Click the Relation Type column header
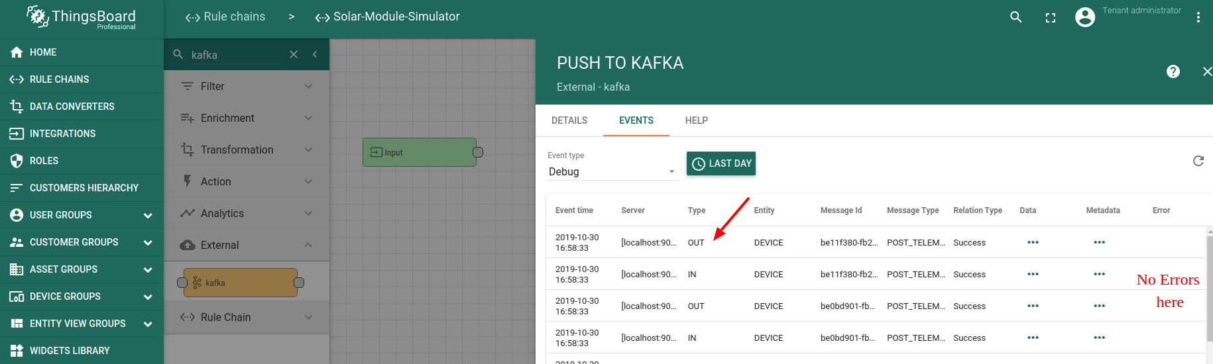 (x=978, y=210)
